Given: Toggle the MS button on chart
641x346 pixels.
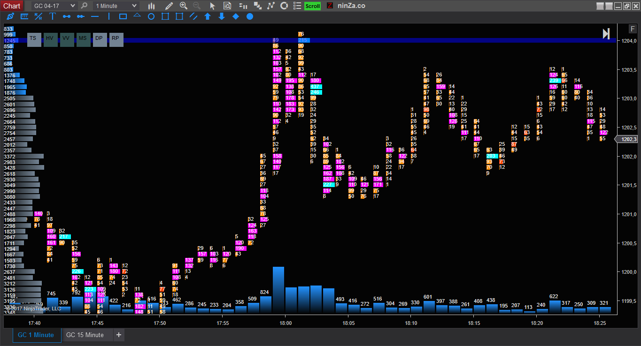Looking at the screenshot, I should coord(83,38).
